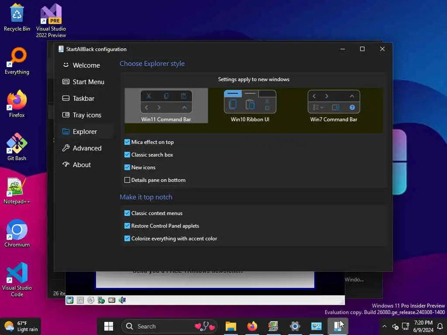The image size is (447, 335).
Task: Click the Taskbar sidebar icon
Action: (66, 98)
